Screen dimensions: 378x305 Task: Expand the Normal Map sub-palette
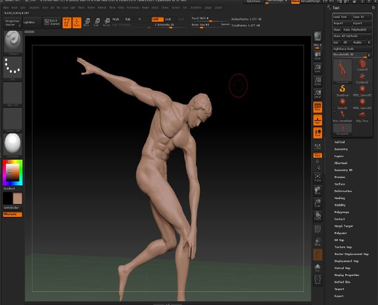click(x=343, y=268)
